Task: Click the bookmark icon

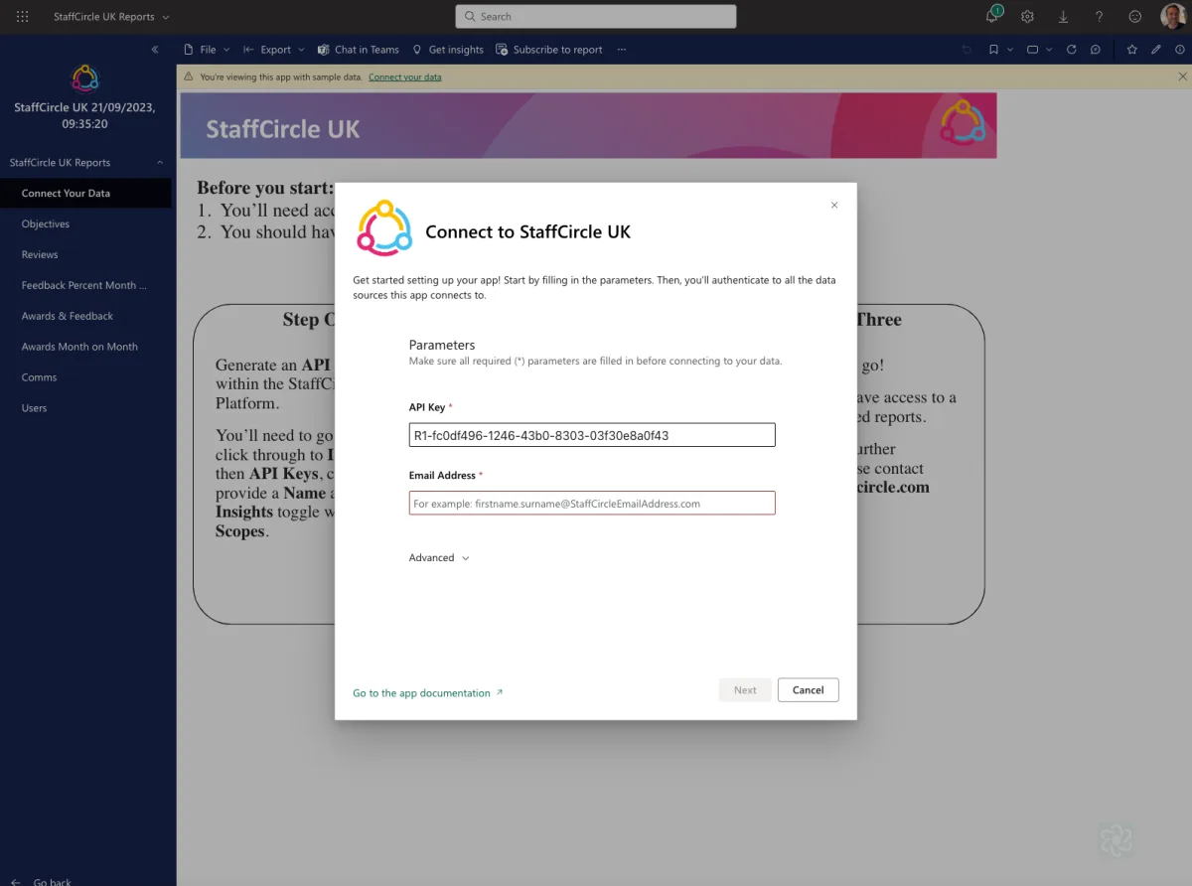Action: (x=993, y=50)
